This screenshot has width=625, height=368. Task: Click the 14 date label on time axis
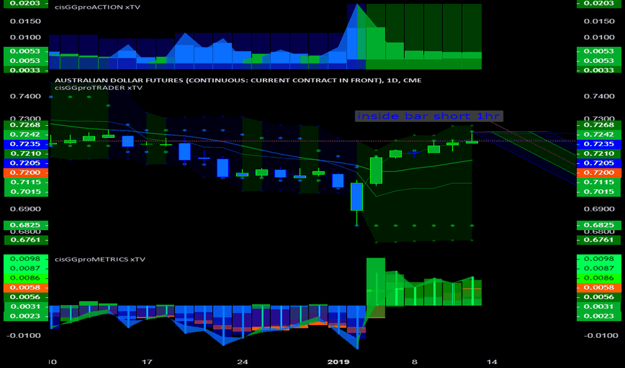tap(492, 361)
